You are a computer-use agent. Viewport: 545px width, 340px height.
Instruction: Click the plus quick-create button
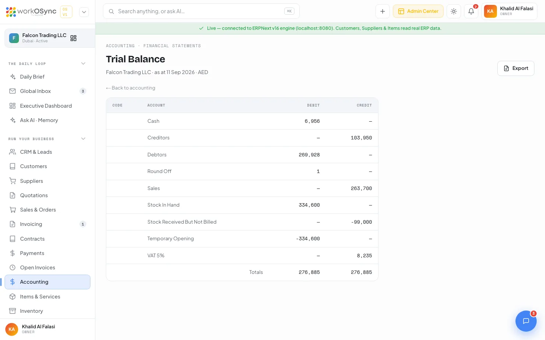point(383,11)
